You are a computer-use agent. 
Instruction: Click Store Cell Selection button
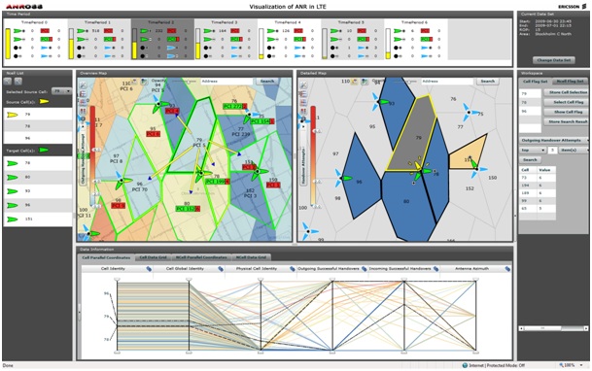[567, 92]
